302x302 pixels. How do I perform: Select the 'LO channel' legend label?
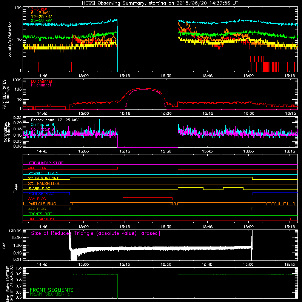tap(42, 81)
